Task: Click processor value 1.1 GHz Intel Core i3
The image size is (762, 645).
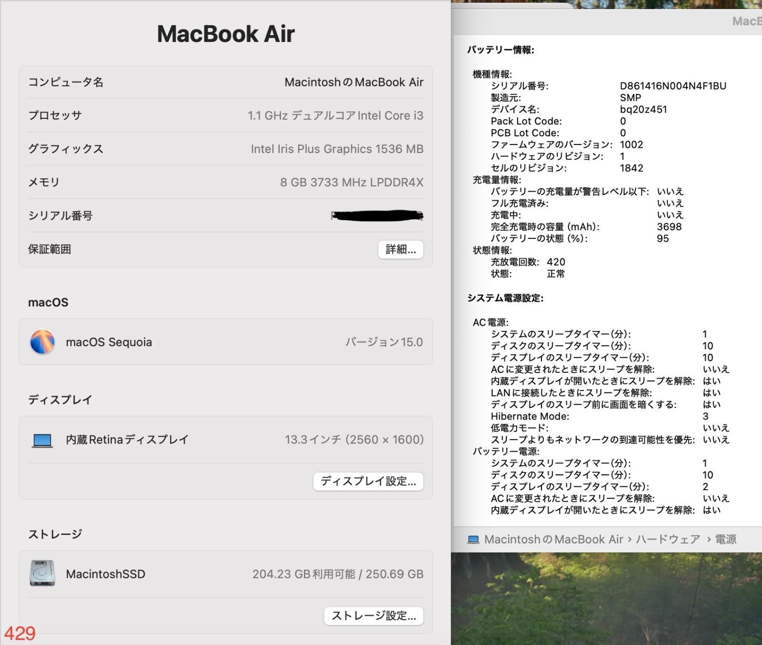Action: tap(335, 115)
